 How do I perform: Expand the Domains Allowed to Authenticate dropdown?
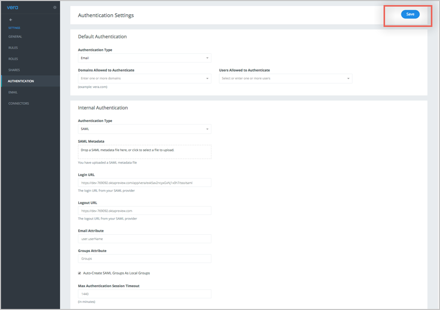[144, 79]
